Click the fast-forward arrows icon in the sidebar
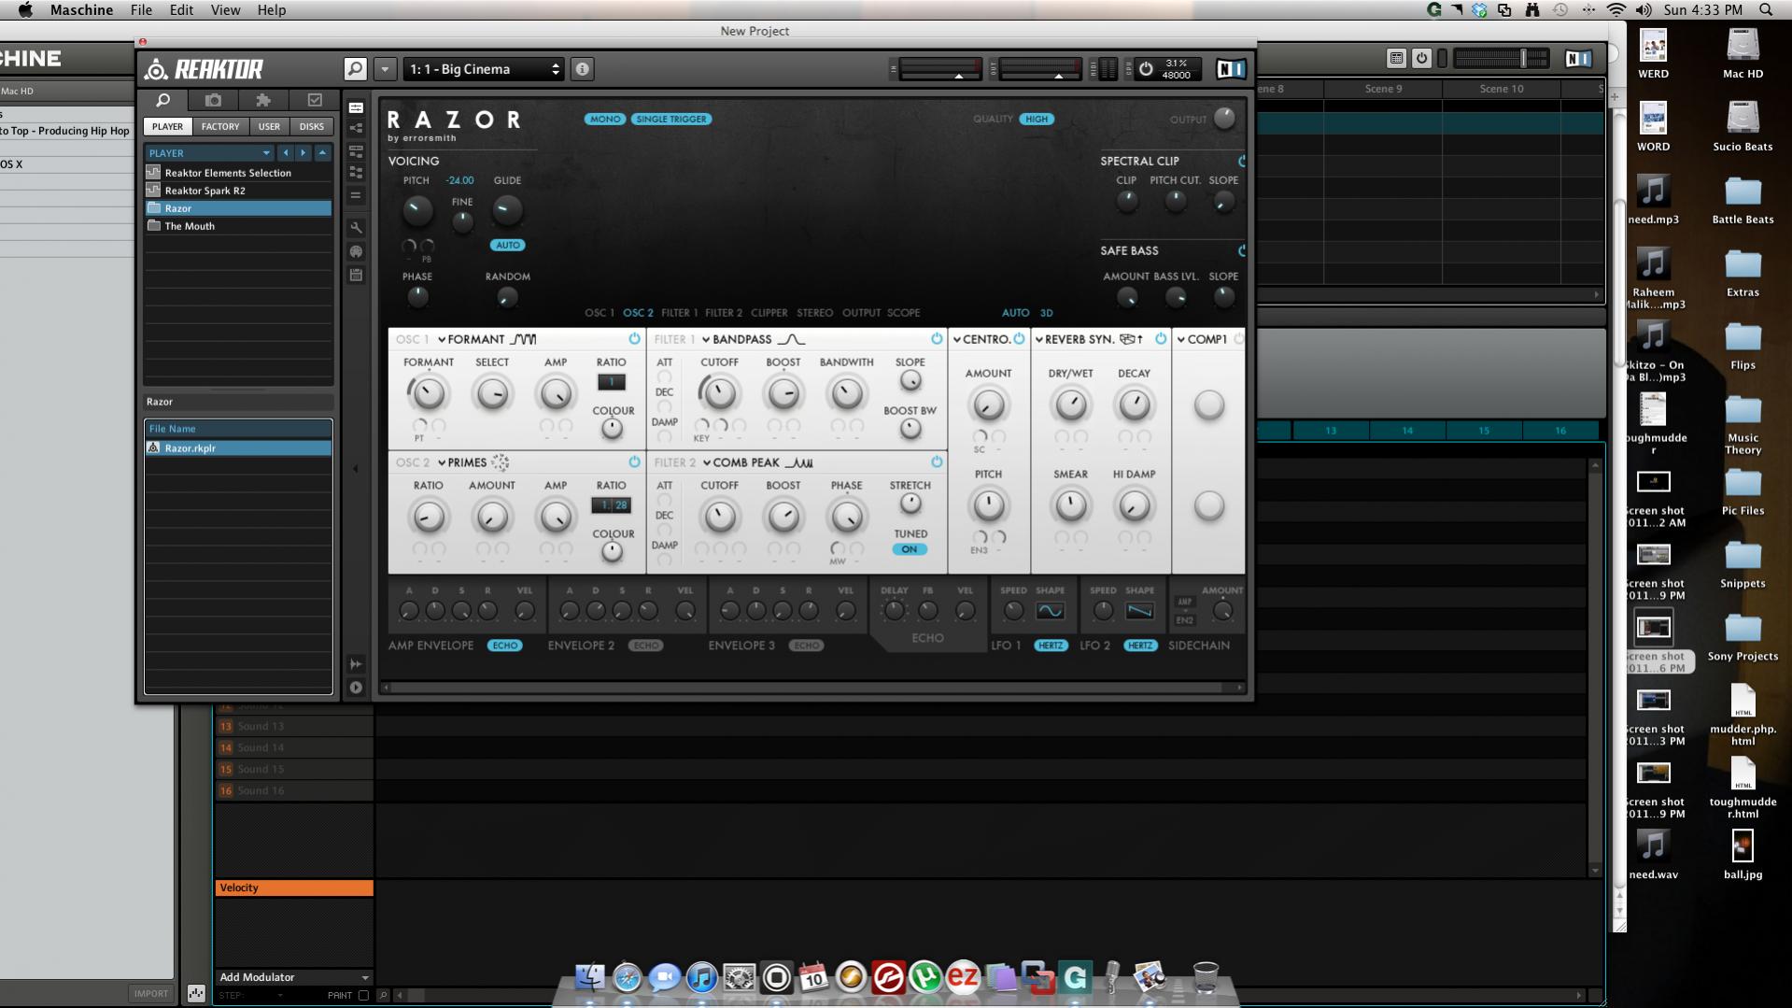Image resolution: width=1792 pixels, height=1008 pixels. (x=356, y=664)
